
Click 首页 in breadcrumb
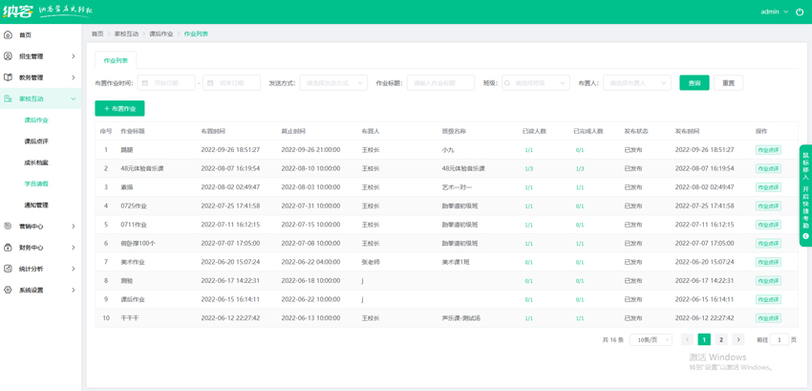point(97,33)
